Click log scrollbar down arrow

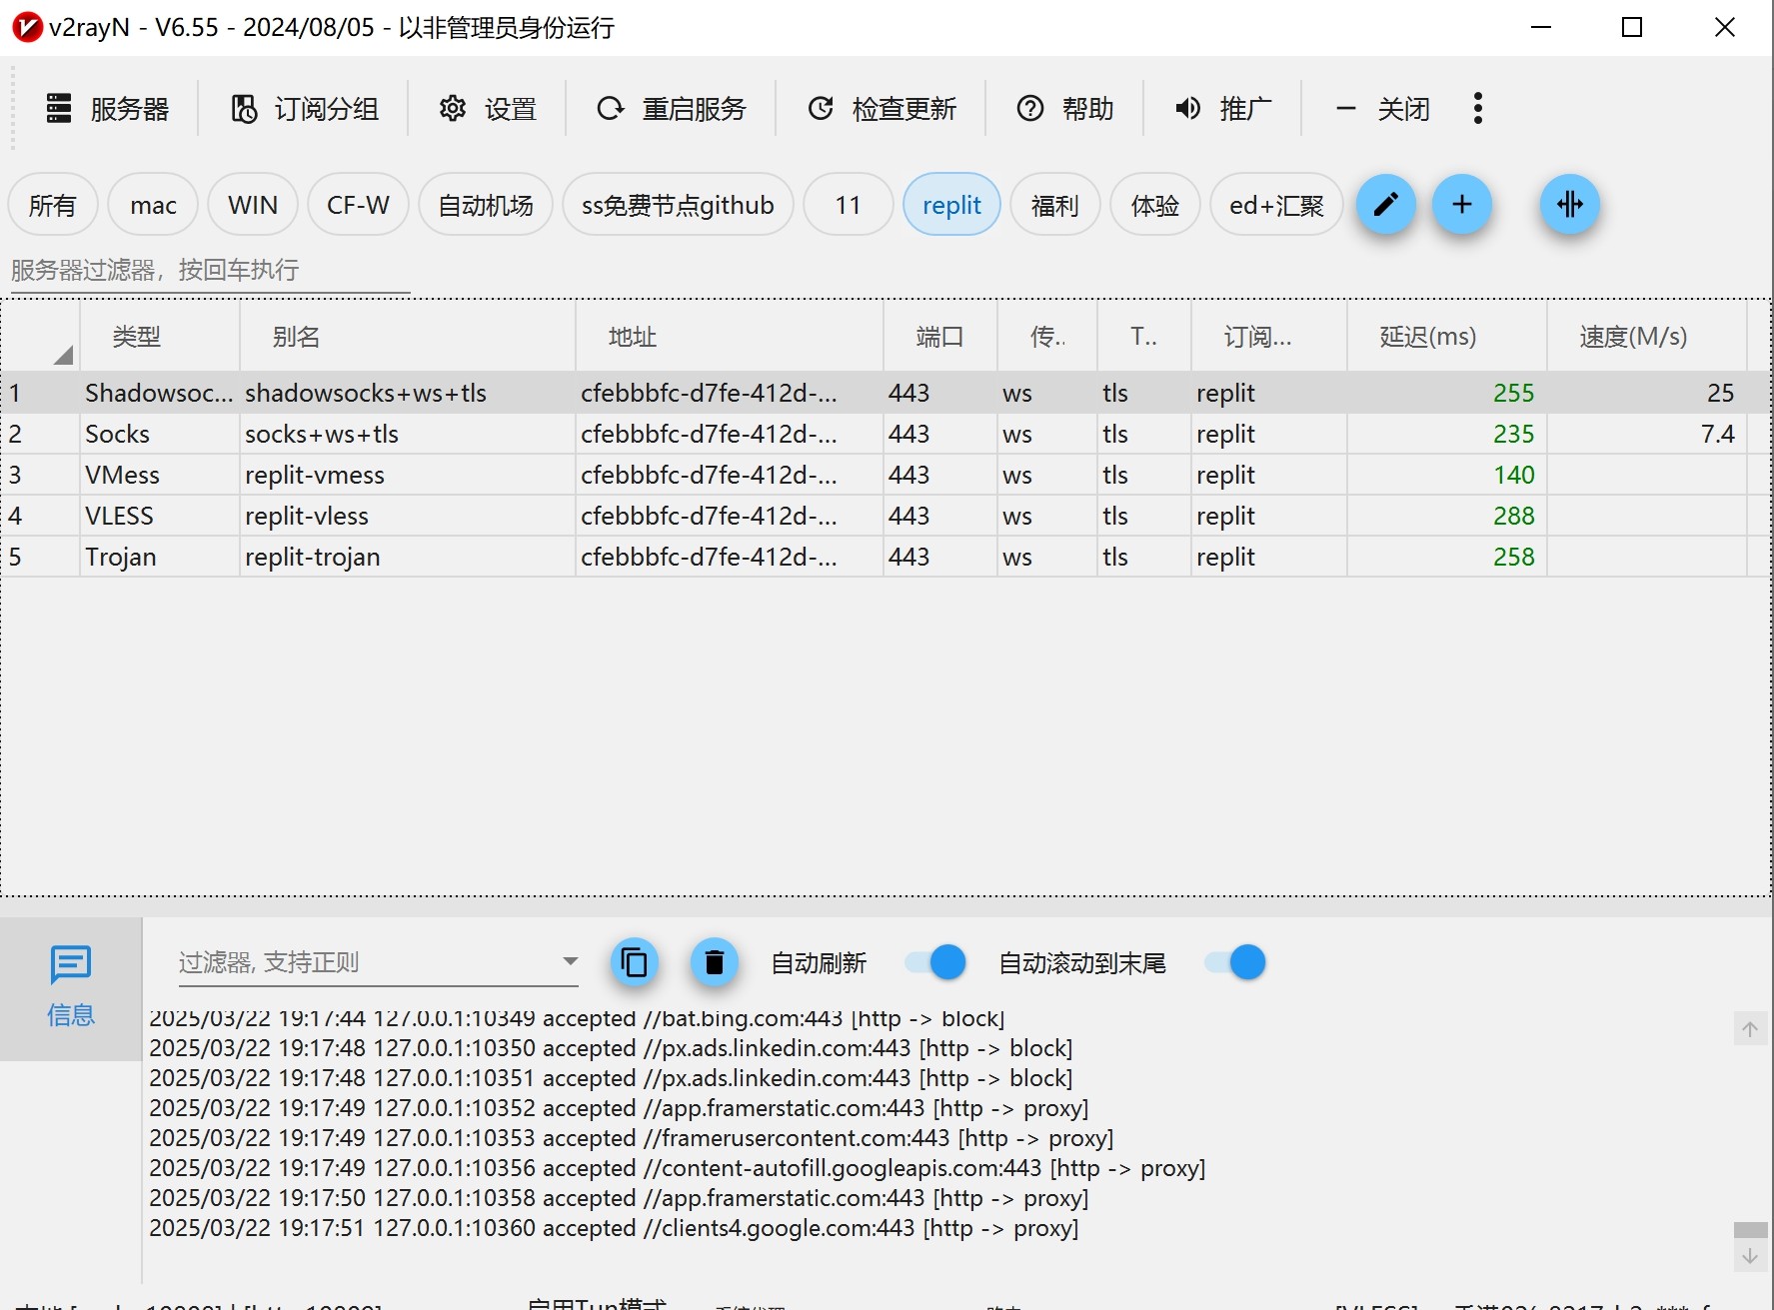tap(1750, 1256)
